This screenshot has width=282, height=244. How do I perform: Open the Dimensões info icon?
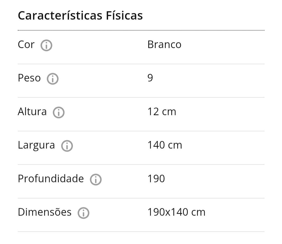click(x=84, y=213)
